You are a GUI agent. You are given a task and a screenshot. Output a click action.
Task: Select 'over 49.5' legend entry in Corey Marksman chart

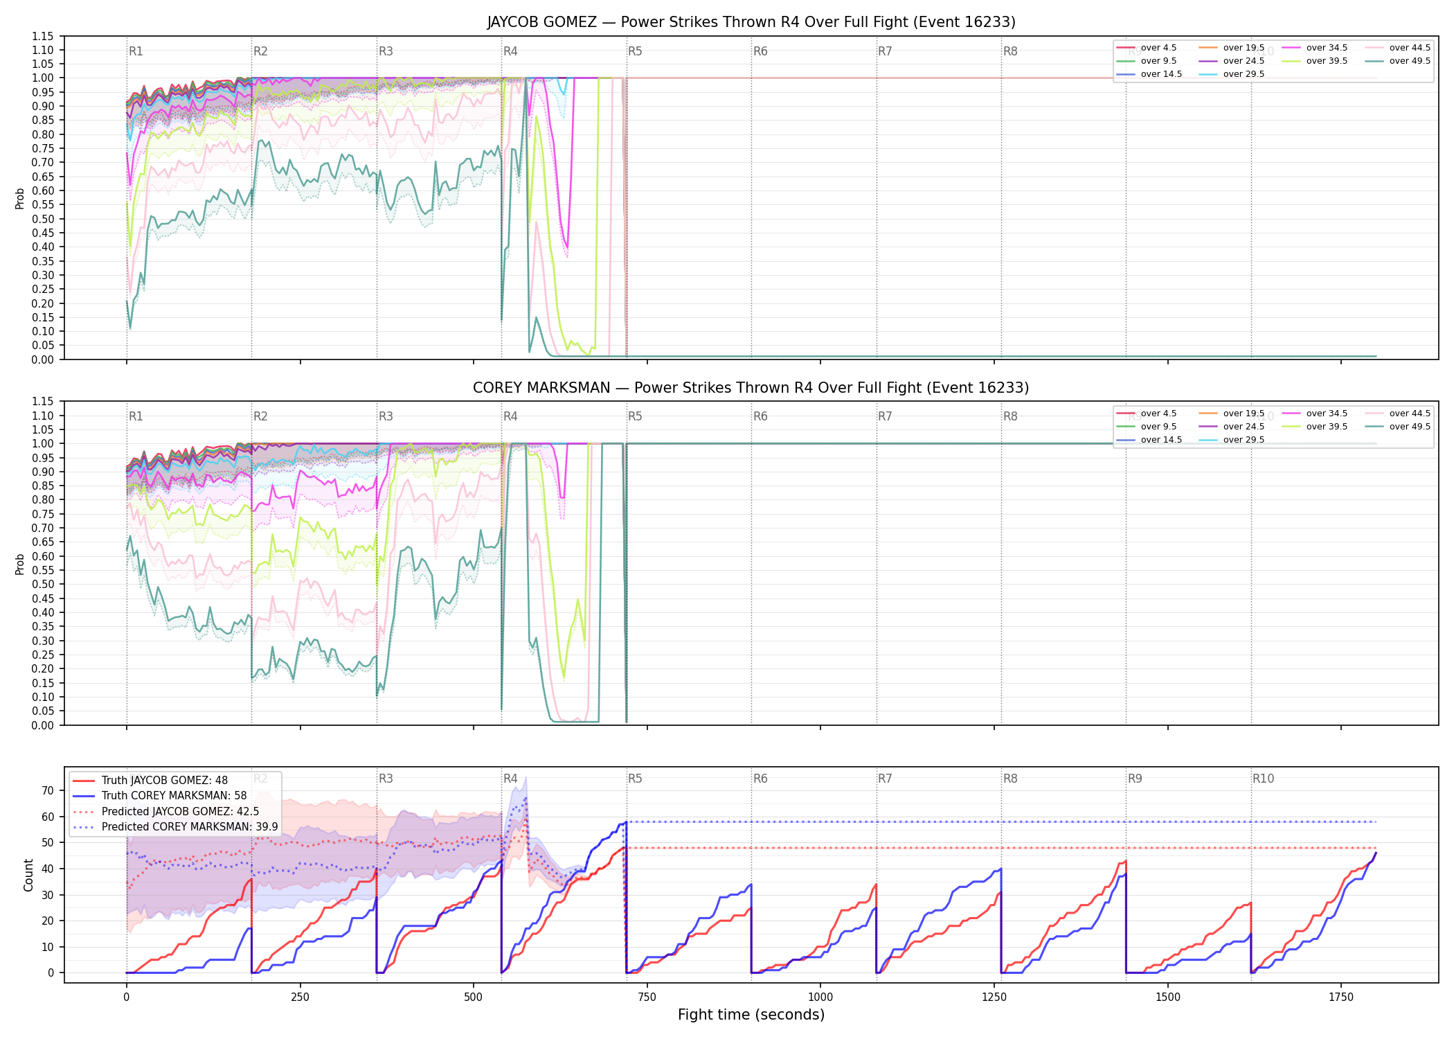click(x=1398, y=427)
